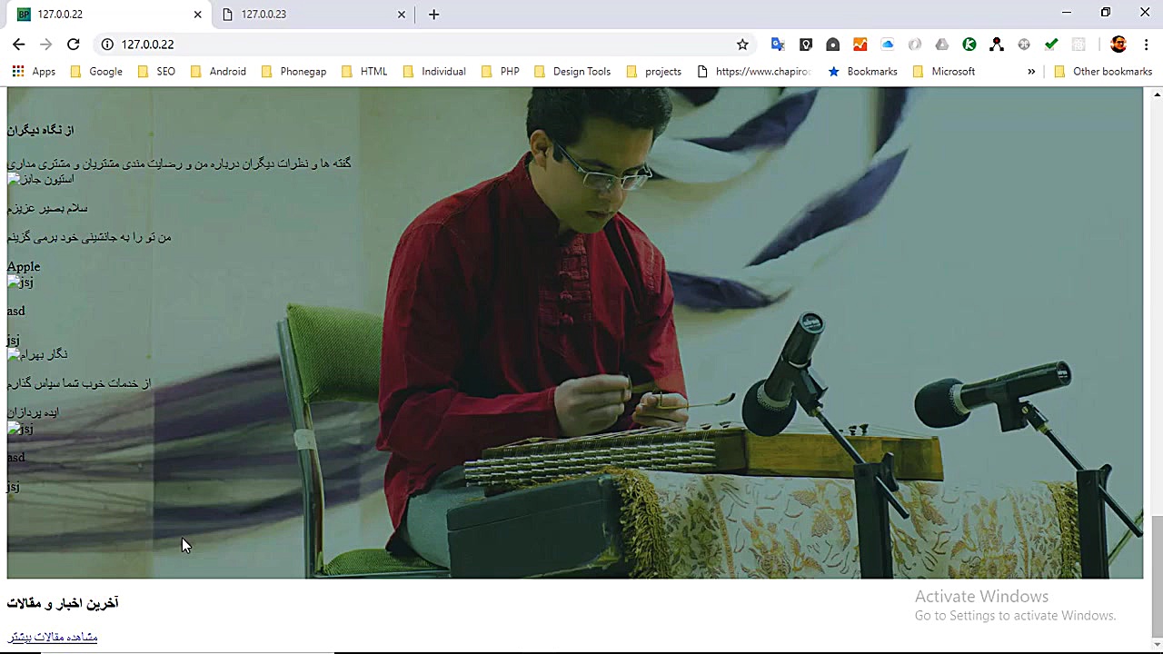The image size is (1163, 654).
Task: Open the Google Translate extension
Action: pyautogui.click(x=778, y=44)
